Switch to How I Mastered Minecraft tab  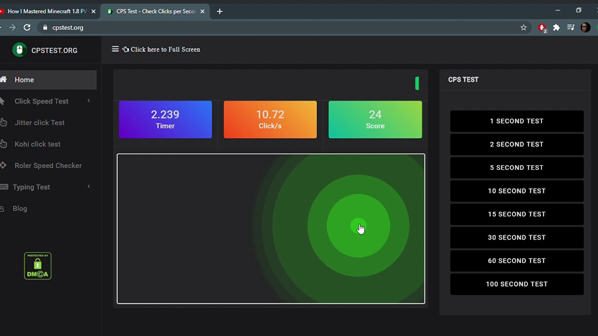point(47,11)
